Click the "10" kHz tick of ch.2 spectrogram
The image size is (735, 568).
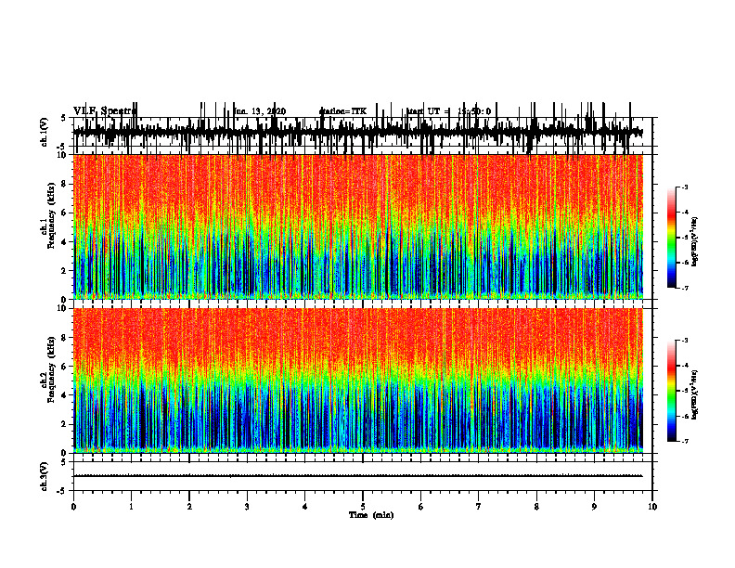point(62,308)
